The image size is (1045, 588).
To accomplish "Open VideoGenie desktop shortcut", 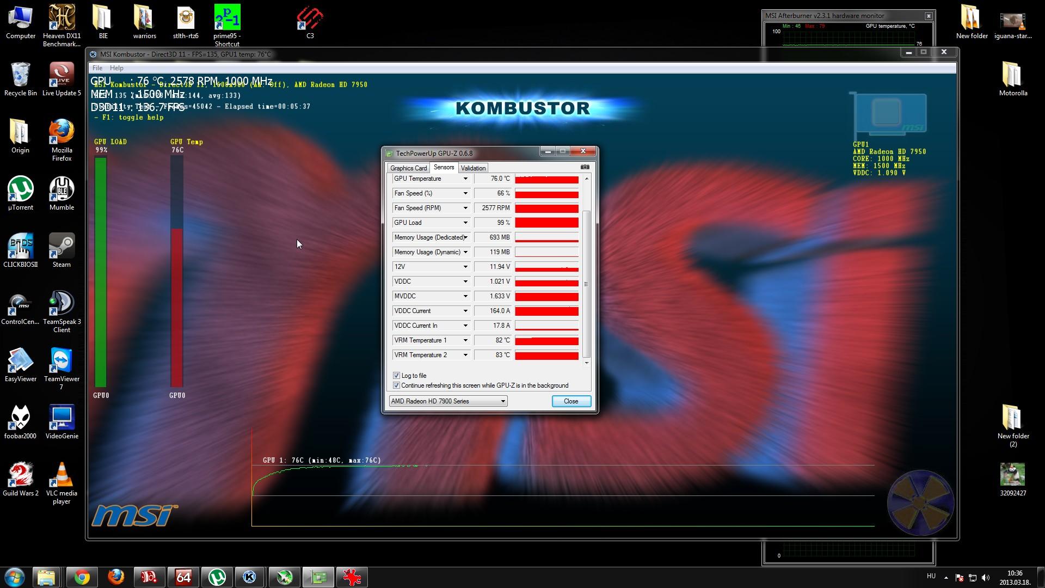I will tap(62, 422).
